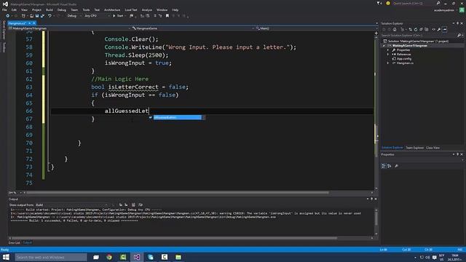Click the Categorized icon in Properties panel

384,166
